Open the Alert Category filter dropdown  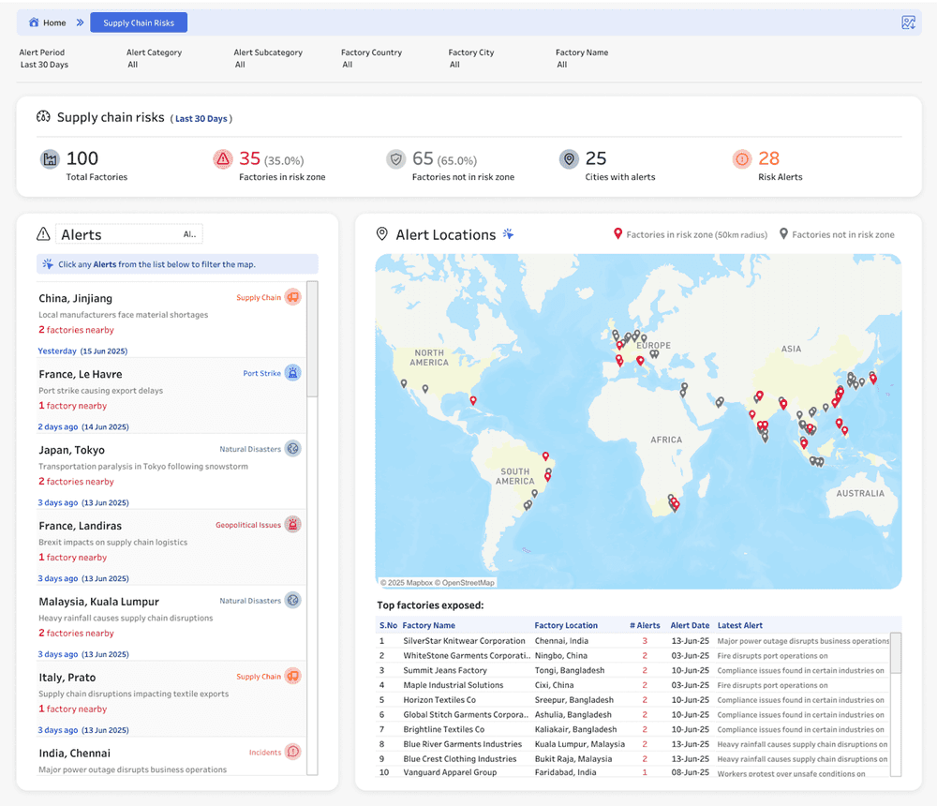pyautogui.click(x=133, y=65)
